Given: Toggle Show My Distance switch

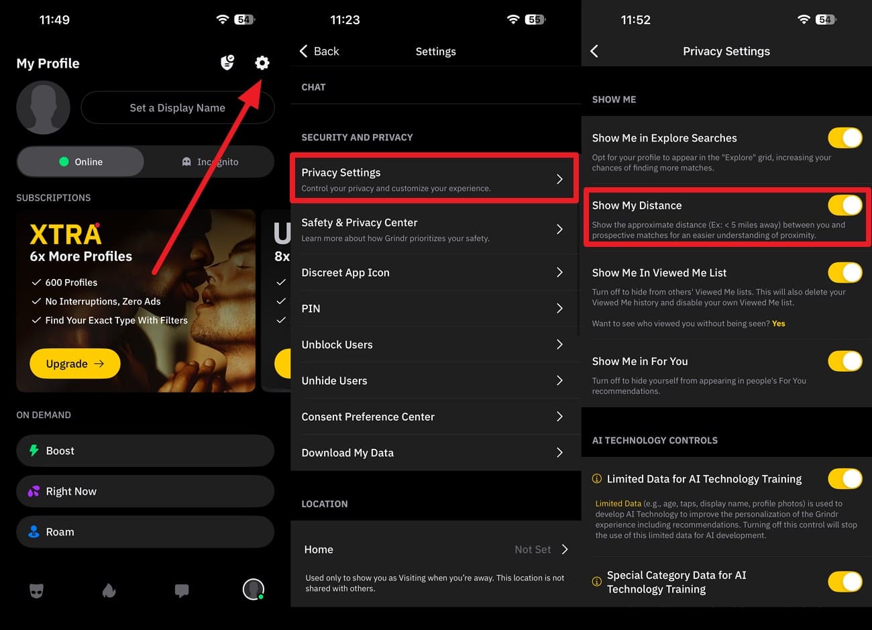Looking at the screenshot, I should [x=845, y=205].
